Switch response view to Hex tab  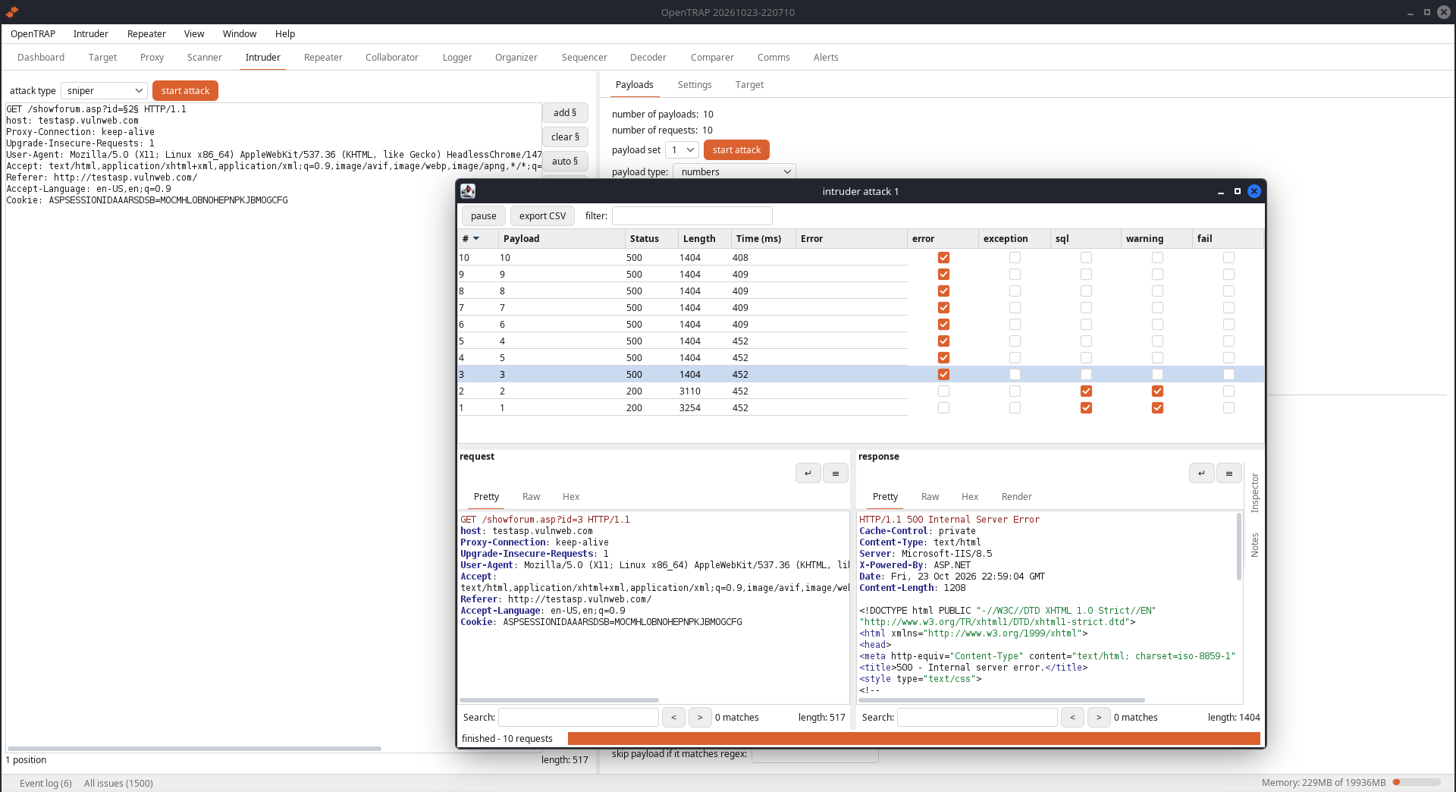970,497
